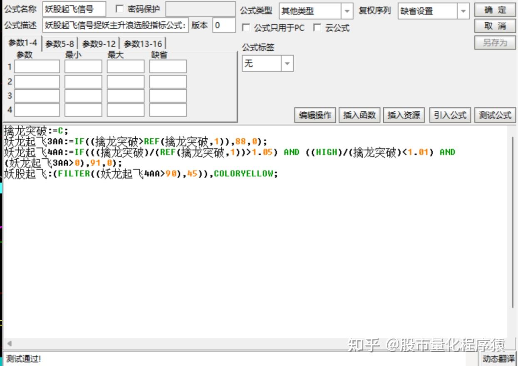Toggle the 云公式 checkbox
The image size is (518, 366).
(317, 28)
